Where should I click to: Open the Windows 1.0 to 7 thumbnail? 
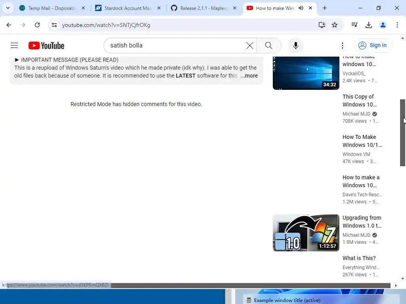306,233
